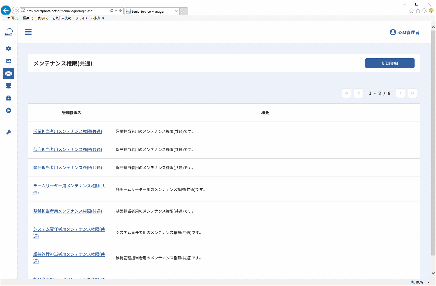
Task: Open browser tools gear icon
Action: (x=425, y=11)
